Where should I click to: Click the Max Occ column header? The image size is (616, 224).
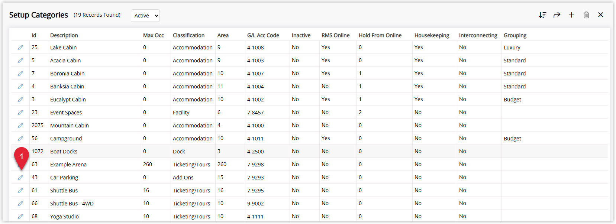click(x=153, y=35)
